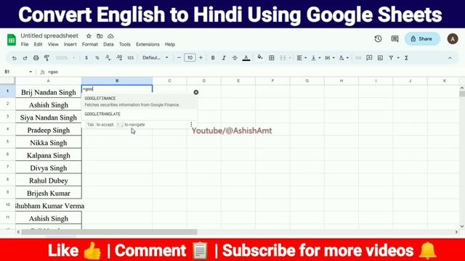Open the font family dropdown
Viewport: 465px width, 261px height.
click(x=155, y=58)
